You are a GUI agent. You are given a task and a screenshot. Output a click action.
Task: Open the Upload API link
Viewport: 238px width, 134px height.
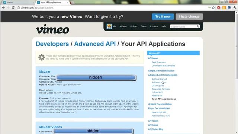(x=157, y=92)
